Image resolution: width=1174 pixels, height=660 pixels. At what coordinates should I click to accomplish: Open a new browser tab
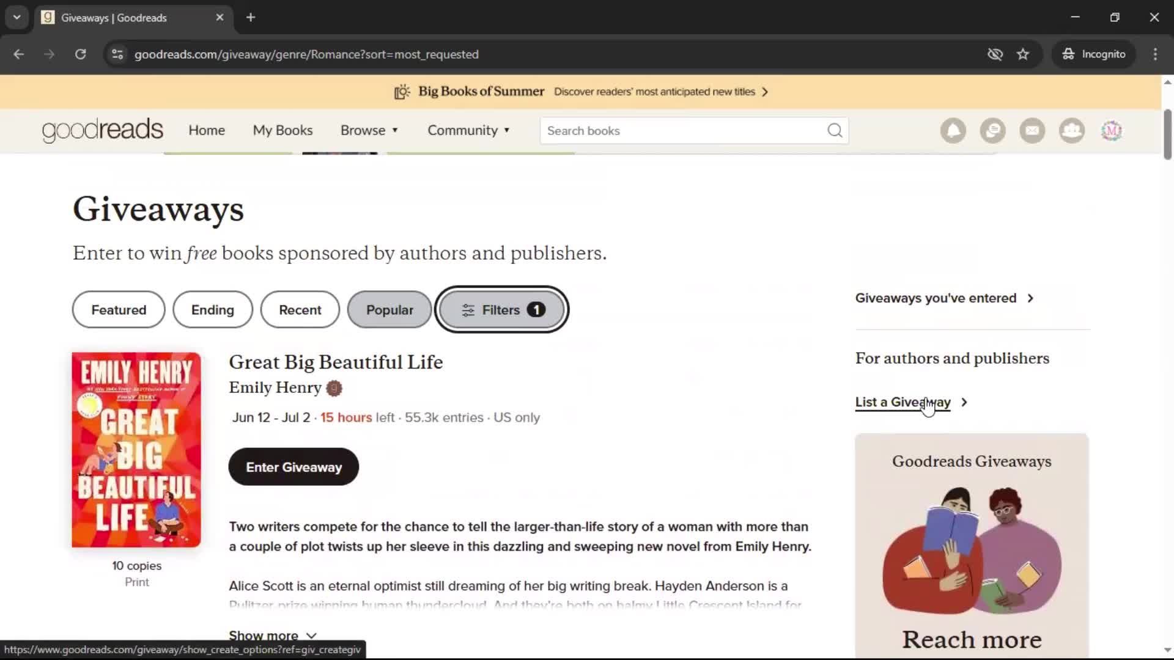(251, 18)
